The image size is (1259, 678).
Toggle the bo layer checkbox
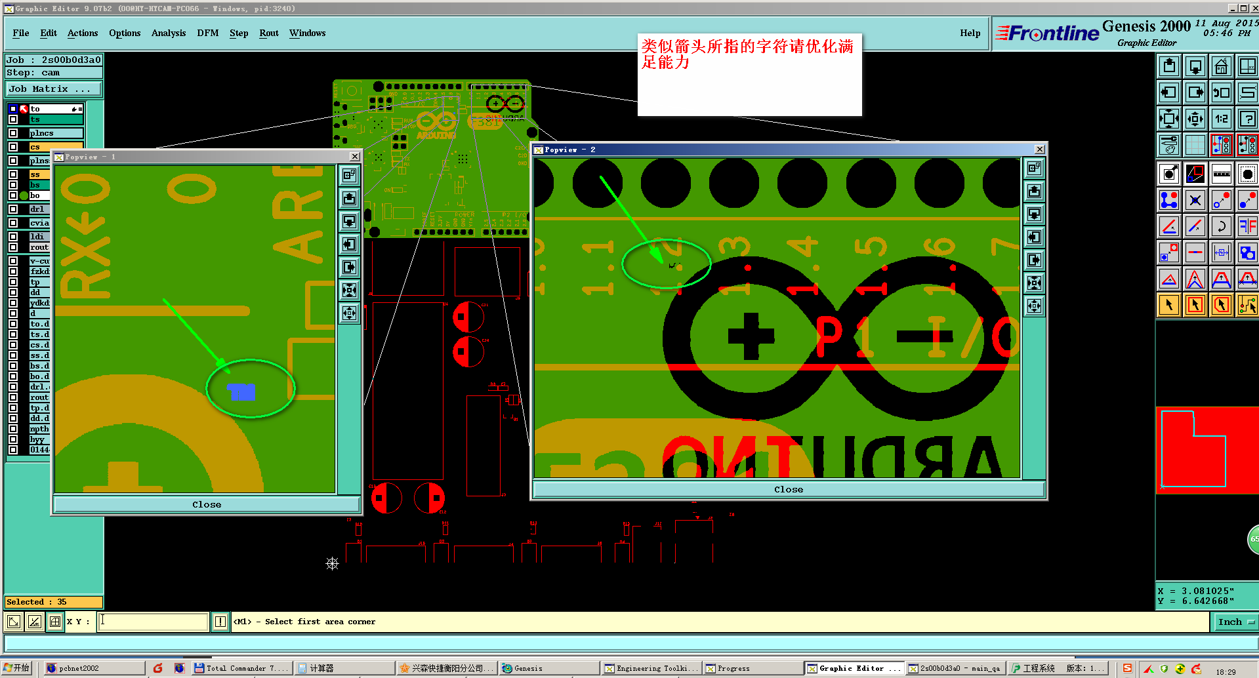point(13,195)
